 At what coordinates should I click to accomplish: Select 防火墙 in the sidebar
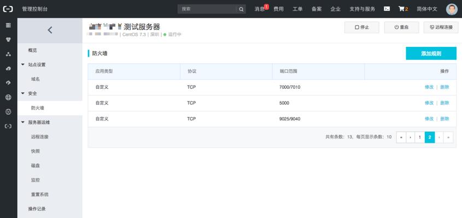point(37,108)
